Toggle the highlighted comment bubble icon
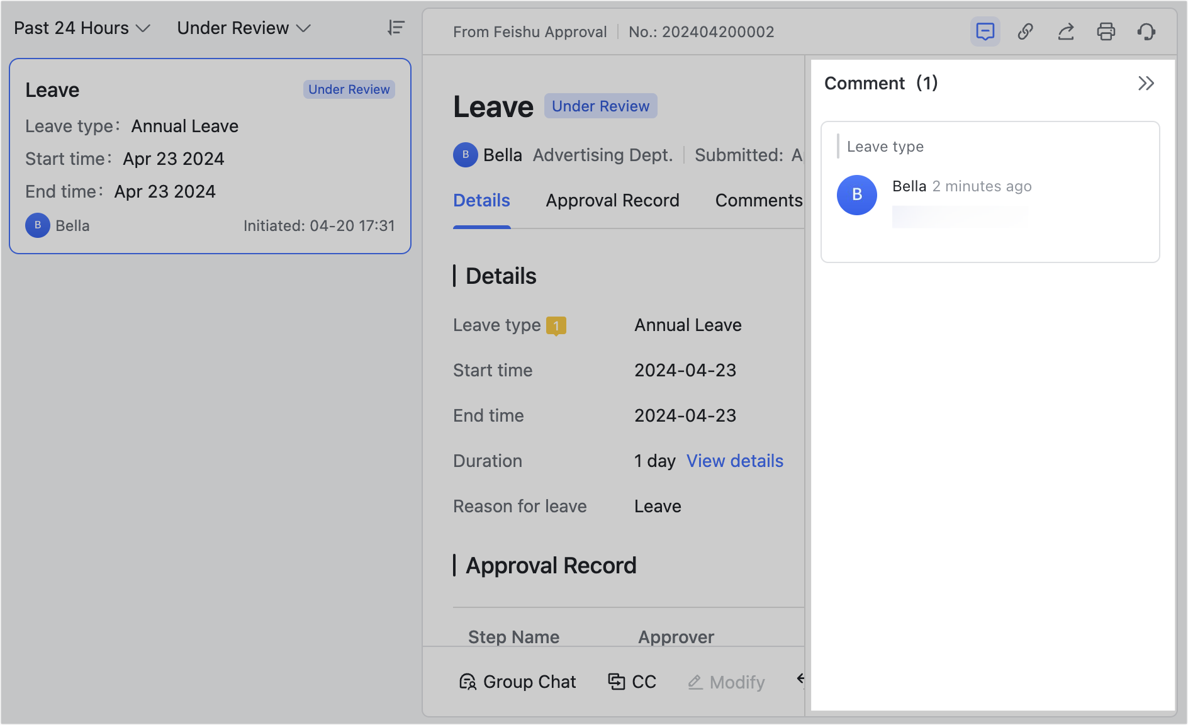This screenshot has height=725, width=1188. 985,31
